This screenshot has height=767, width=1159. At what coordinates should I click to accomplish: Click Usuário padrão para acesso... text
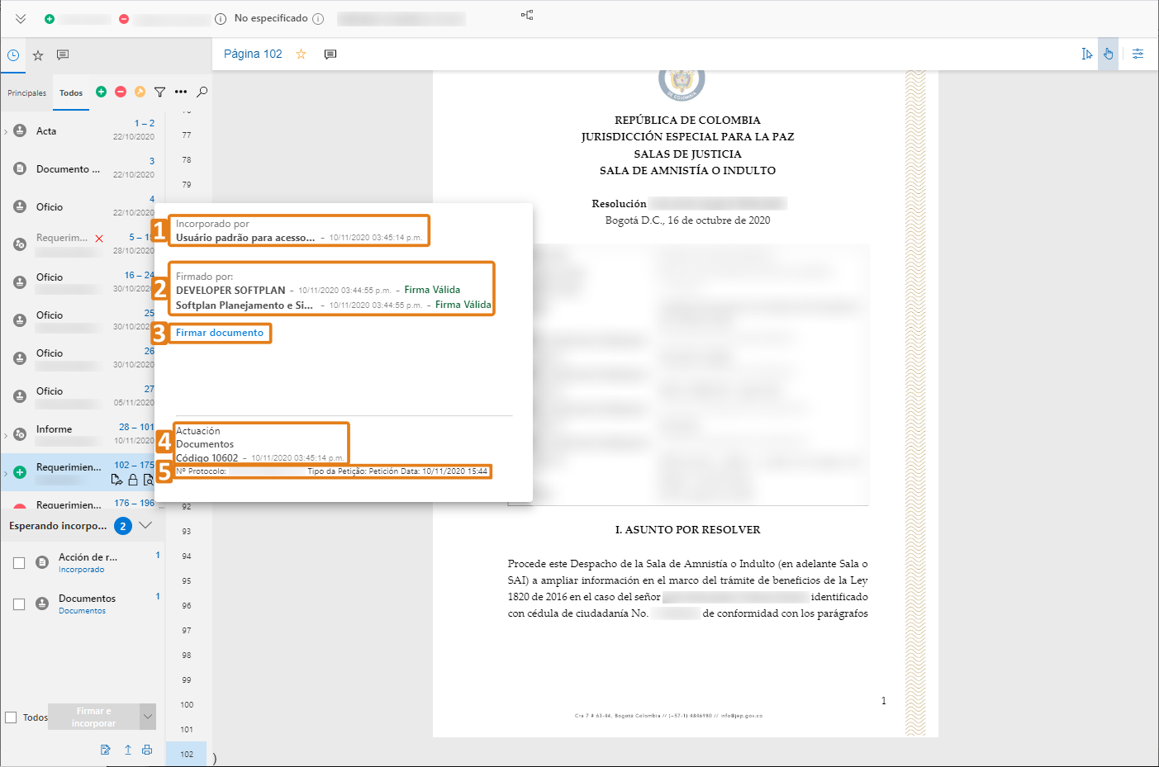click(x=245, y=238)
